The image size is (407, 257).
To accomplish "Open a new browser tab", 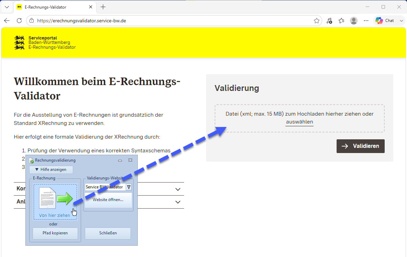I will [103, 7].
